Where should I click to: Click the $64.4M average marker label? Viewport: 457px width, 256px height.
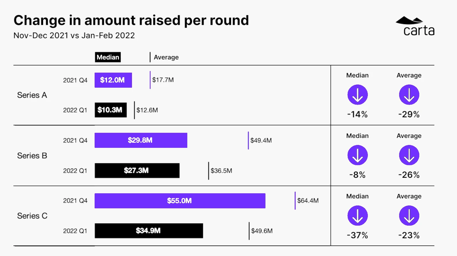308,201
